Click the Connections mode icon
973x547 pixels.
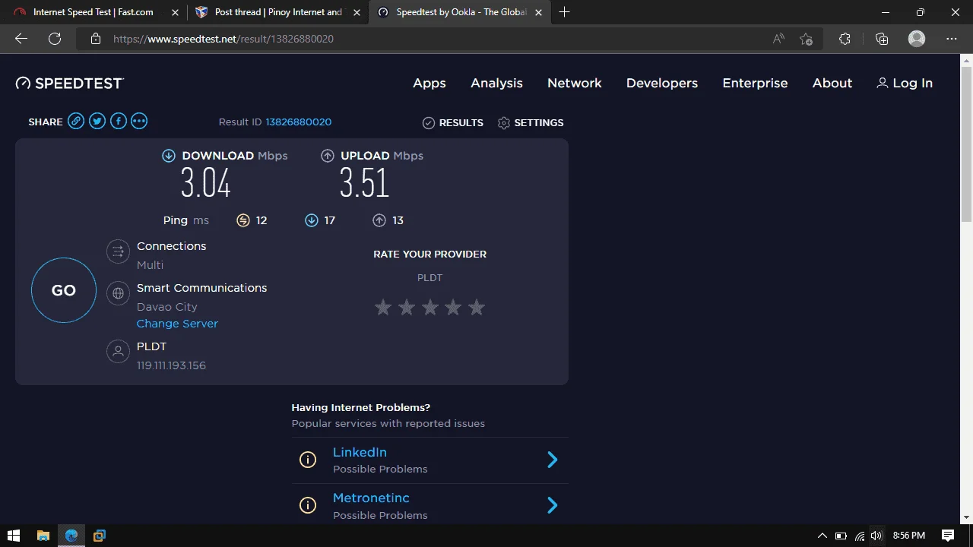118,251
